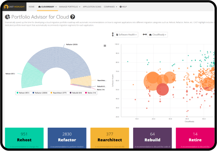Open the chart hamburger menu icon
The height and width of the screenshot is (151, 217).
click(x=105, y=46)
